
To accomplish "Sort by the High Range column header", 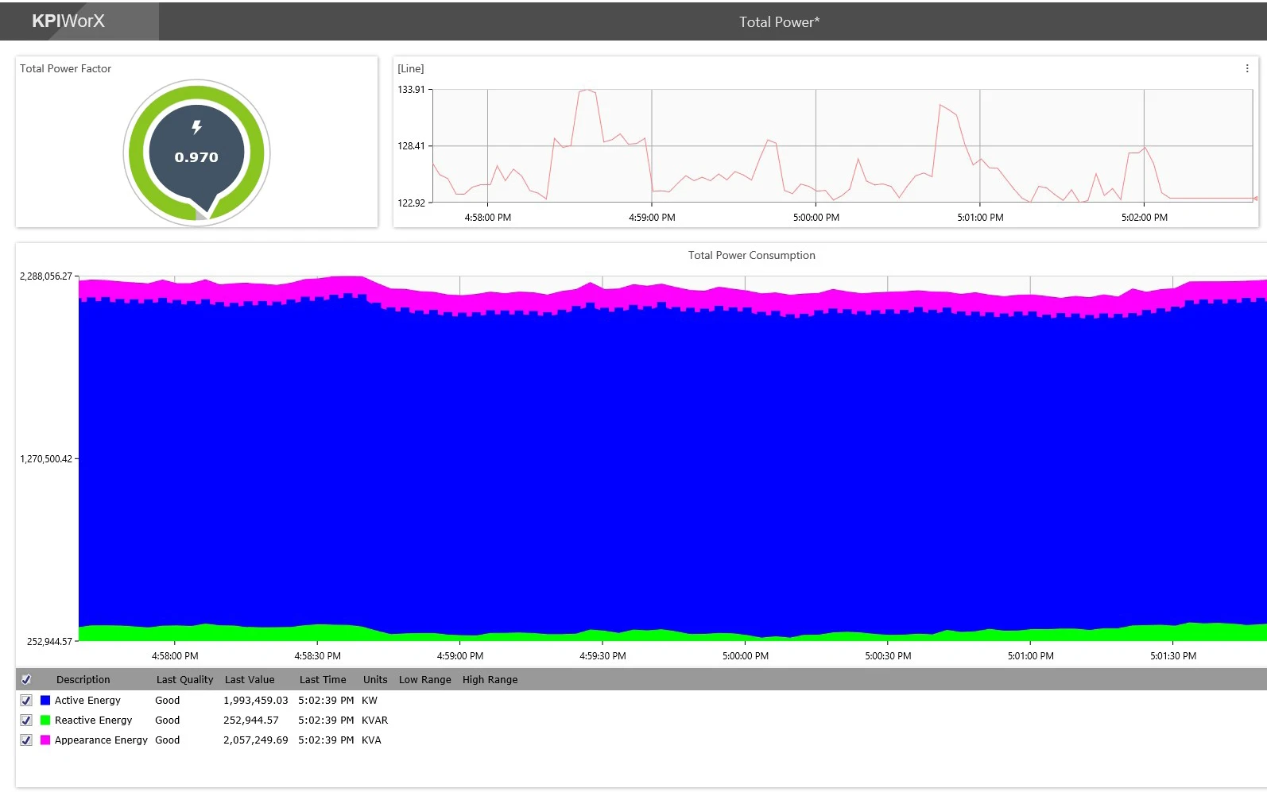I will 490,679.
